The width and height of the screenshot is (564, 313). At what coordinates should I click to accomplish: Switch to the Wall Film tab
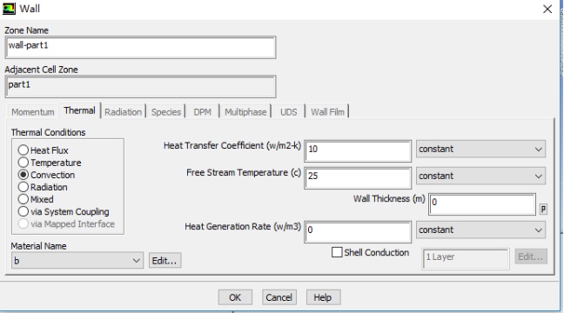tap(327, 112)
